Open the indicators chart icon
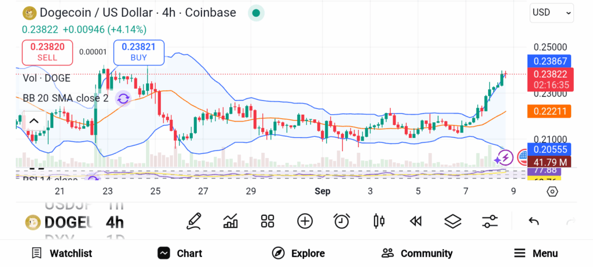Viewport: 593px width, 267px height. [230, 221]
